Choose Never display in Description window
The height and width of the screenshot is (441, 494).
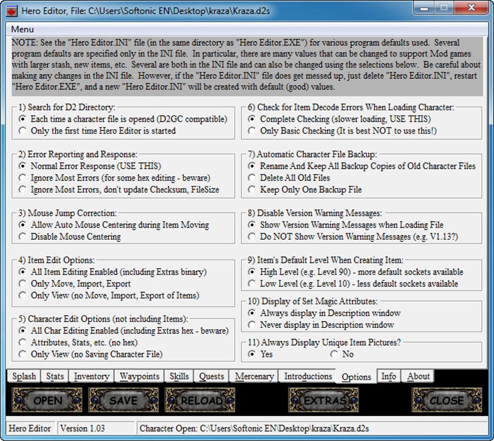pyautogui.click(x=321, y=325)
